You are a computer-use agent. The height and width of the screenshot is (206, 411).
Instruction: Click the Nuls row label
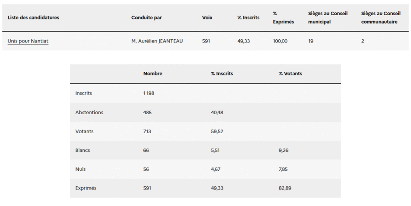click(x=80, y=169)
